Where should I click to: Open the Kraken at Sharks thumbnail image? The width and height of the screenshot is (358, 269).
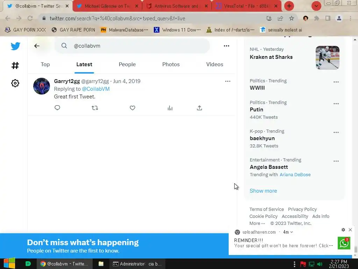click(327, 58)
